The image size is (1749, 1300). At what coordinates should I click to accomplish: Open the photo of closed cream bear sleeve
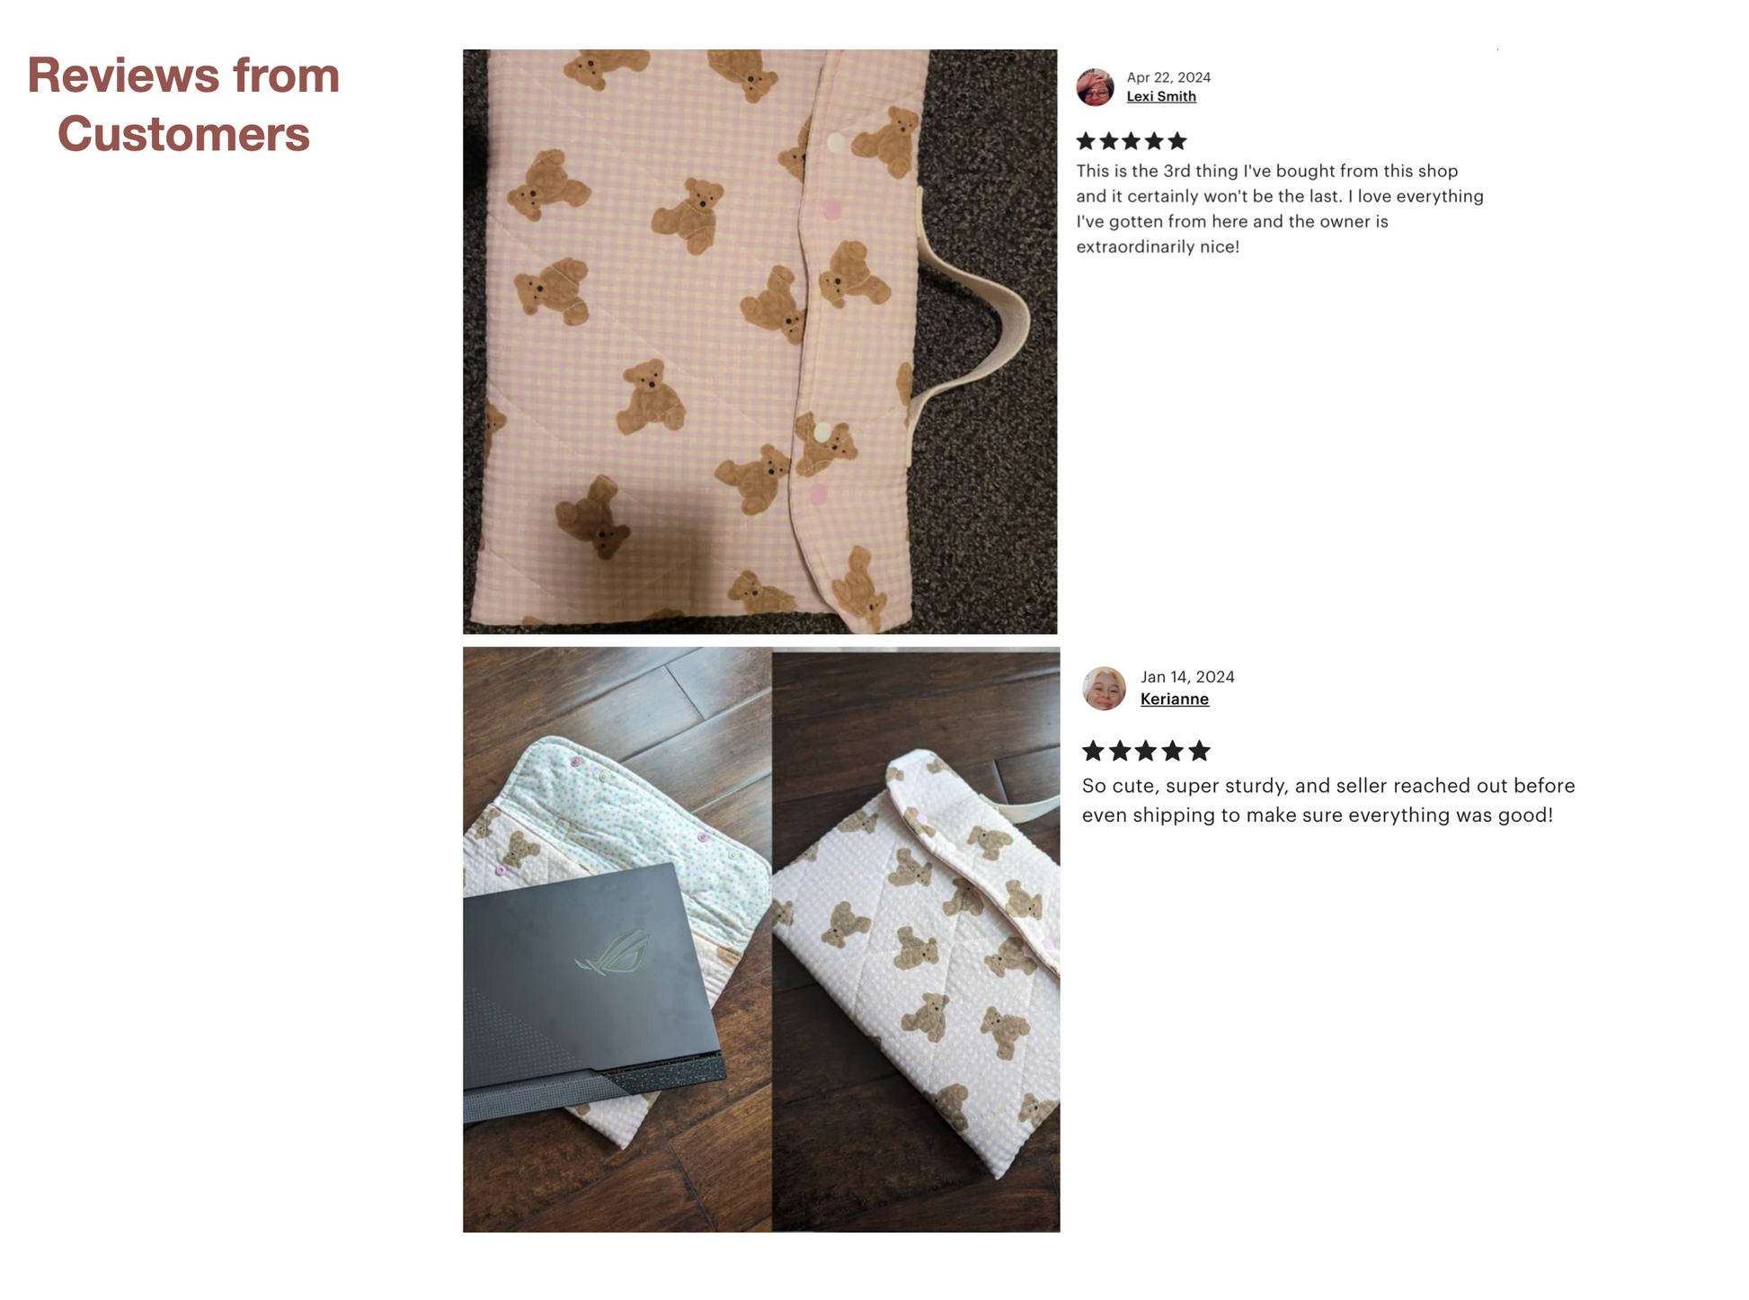(916, 939)
